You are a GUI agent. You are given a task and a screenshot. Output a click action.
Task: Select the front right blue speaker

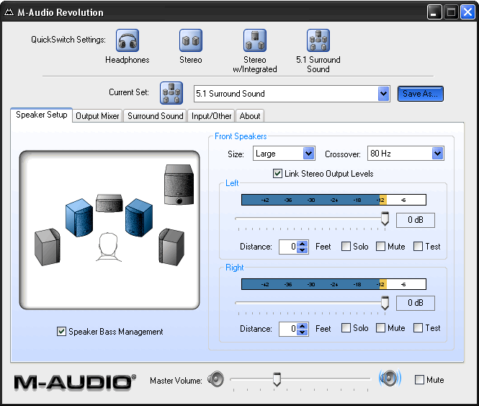(139, 217)
